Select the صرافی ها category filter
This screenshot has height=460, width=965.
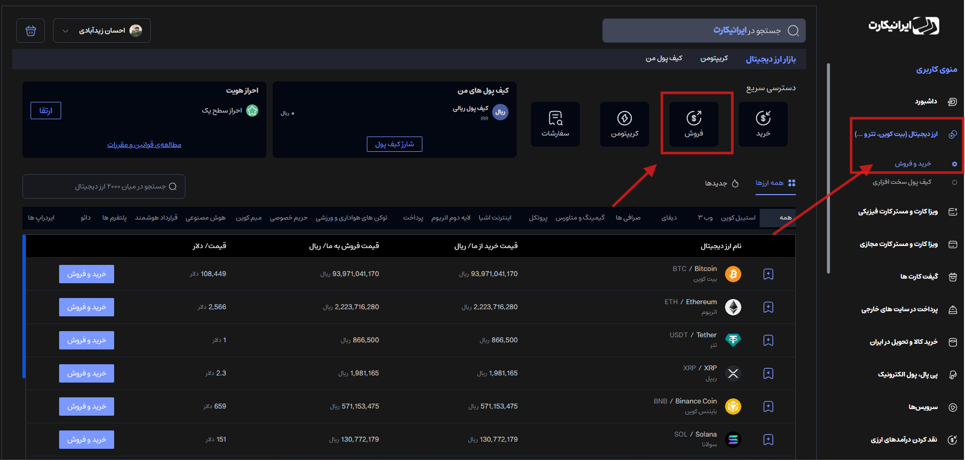[x=628, y=218]
